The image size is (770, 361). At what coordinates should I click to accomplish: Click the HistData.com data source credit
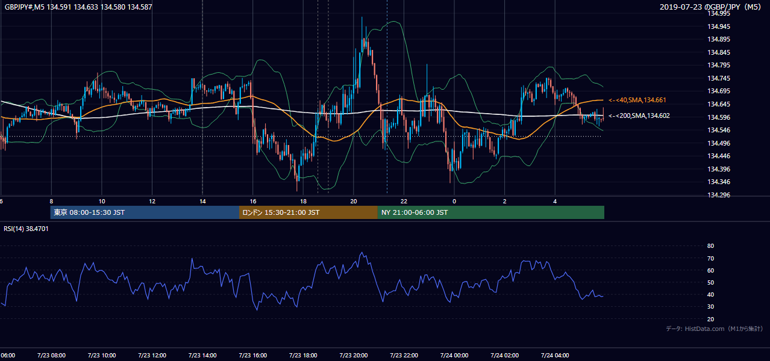coord(715,329)
